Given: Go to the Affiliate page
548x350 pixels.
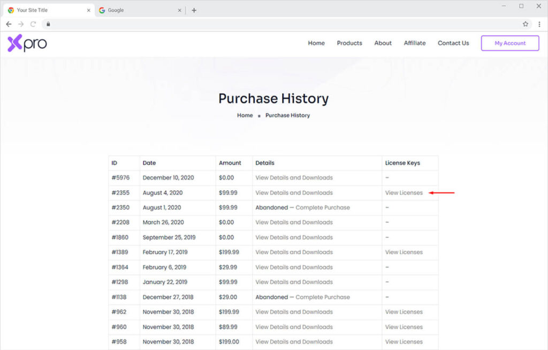Looking at the screenshot, I should click(415, 43).
